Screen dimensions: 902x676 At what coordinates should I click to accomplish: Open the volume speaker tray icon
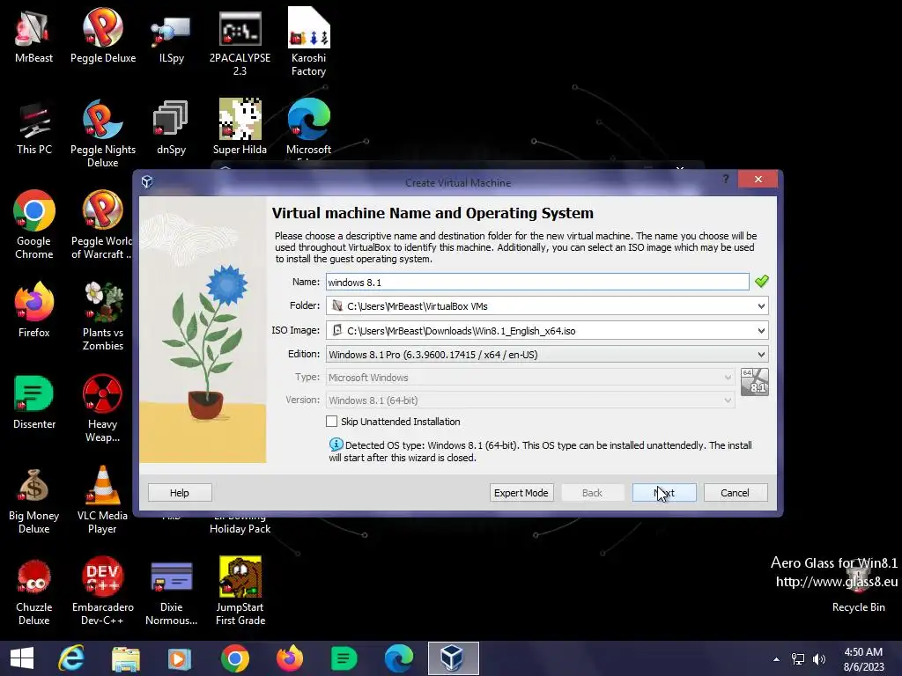[819, 659]
